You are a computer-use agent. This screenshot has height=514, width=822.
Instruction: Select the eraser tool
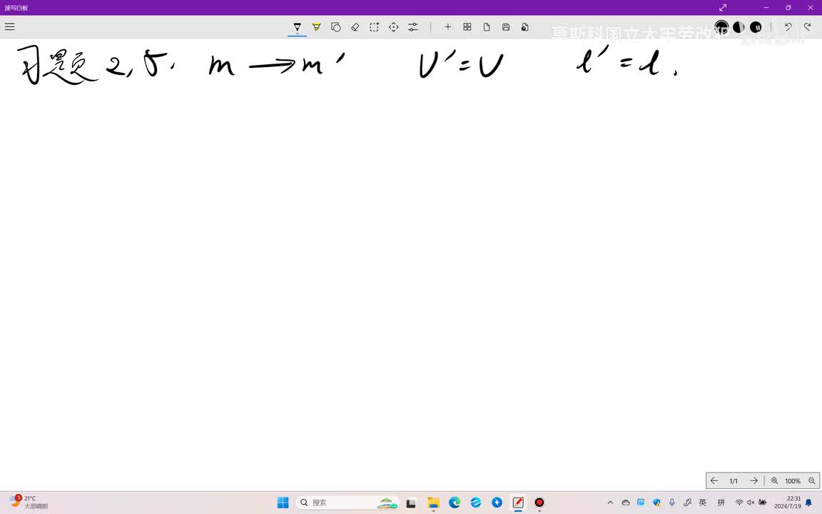click(x=355, y=26)
